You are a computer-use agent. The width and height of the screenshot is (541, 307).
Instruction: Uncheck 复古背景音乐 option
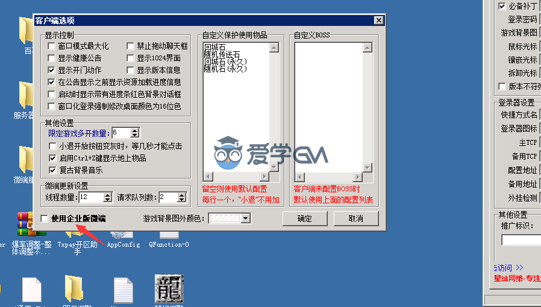tap(52, 170)
